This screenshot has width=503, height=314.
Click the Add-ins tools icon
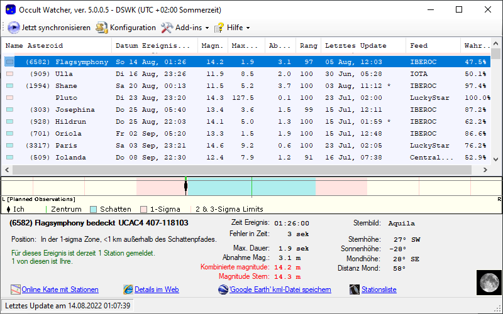pyautogui.click(x=167, y=28)
